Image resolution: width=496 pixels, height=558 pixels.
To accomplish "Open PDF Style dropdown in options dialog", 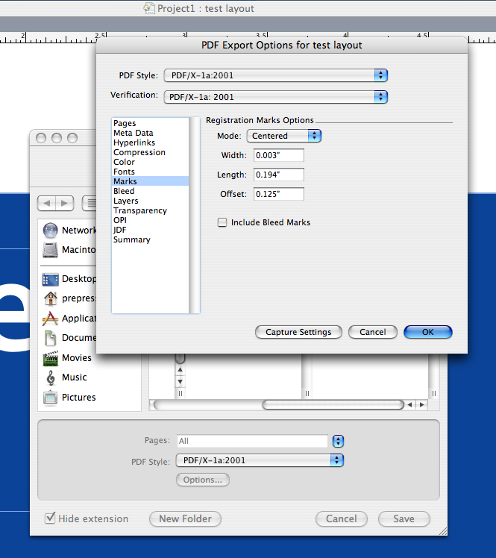I will pos(276,75).
